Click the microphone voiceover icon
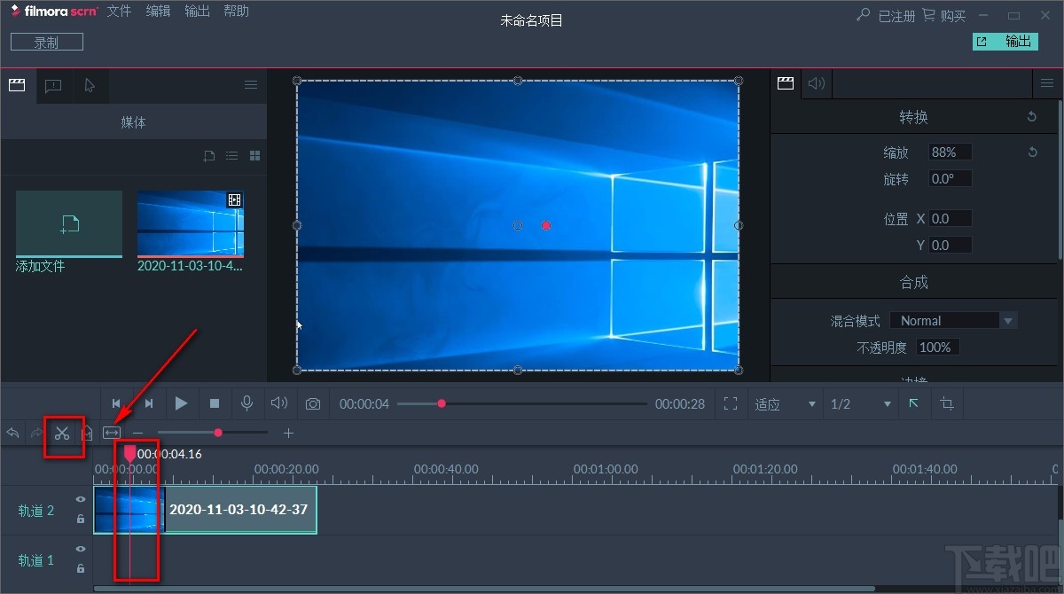 click(247, 403)
